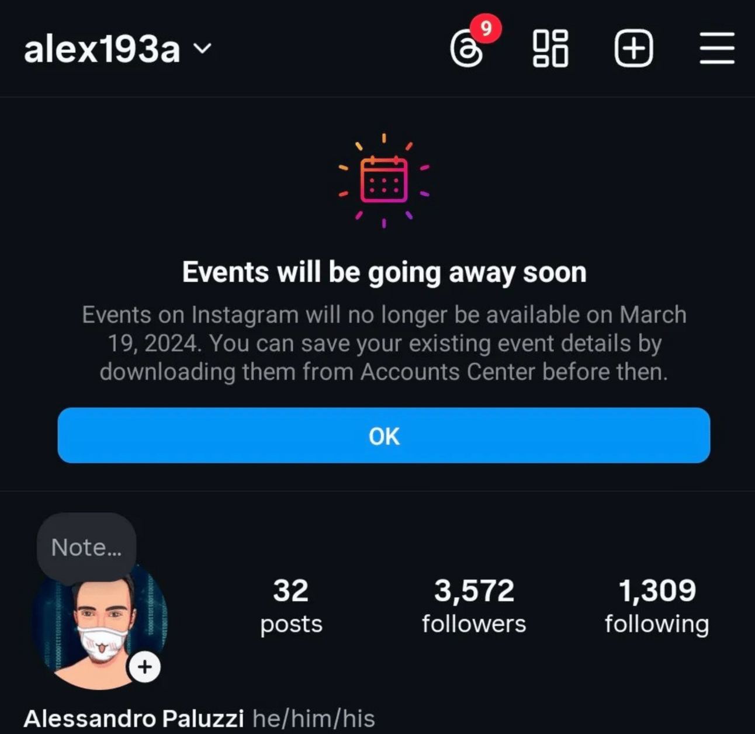Dismiss the events notice with OK
755x734 pixels.
point(384,435)
